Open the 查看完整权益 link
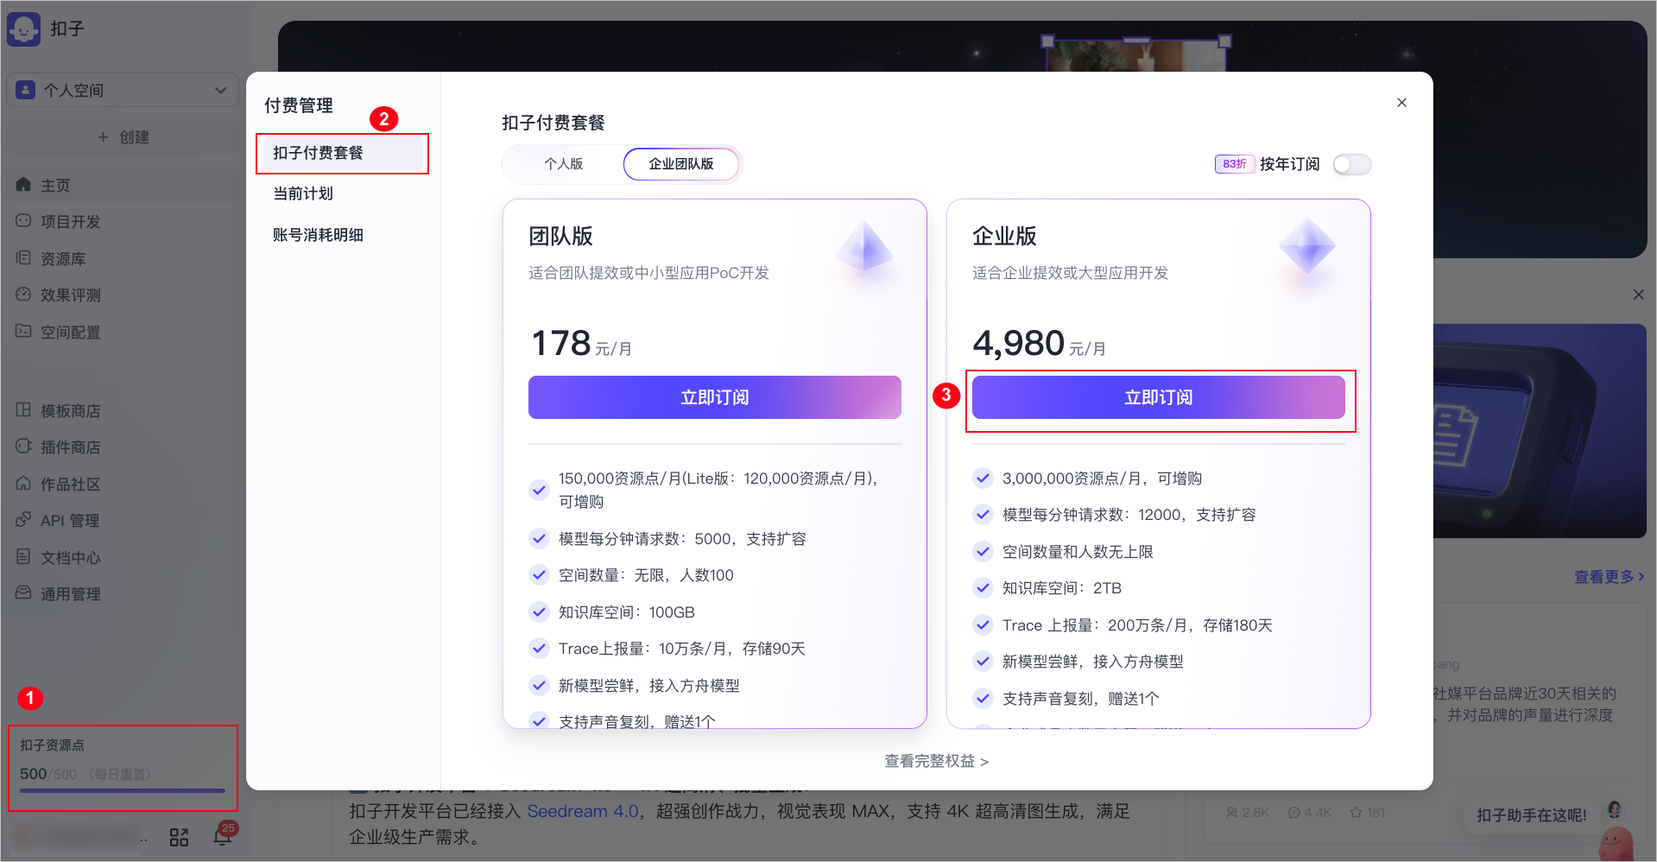The width and height of the screenshot is (1657, 862). [937, 761]
